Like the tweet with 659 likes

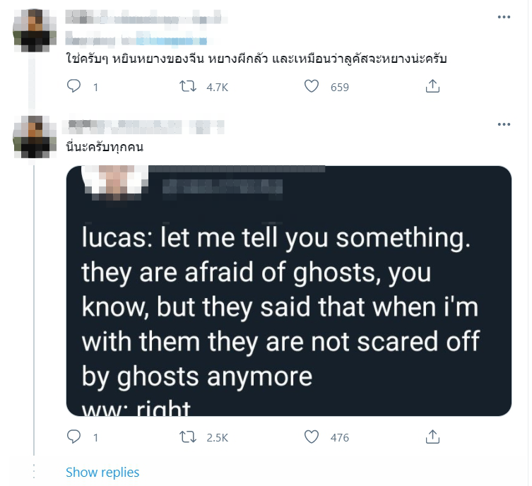(312, 86)
